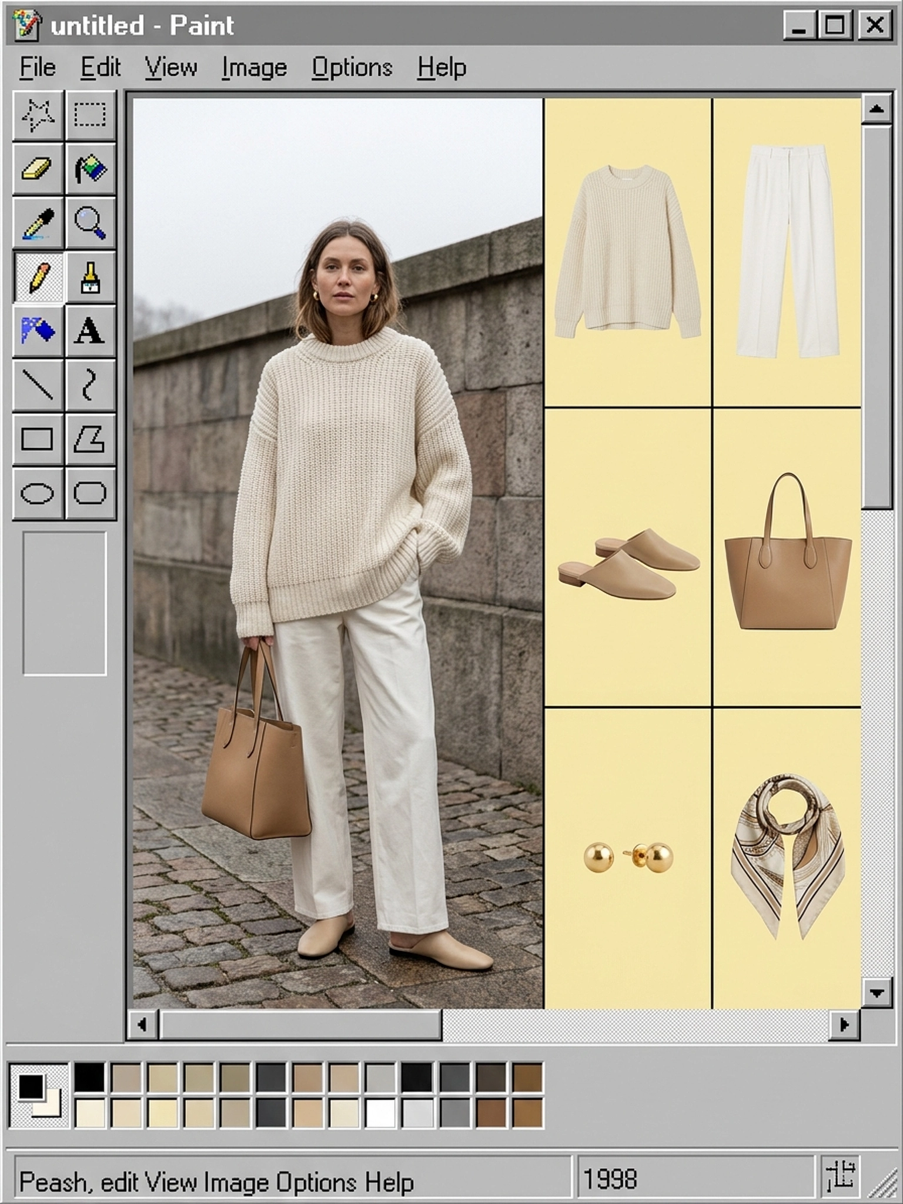Click the horizontal scrollbar left arrow

[x=142, y=1025]
